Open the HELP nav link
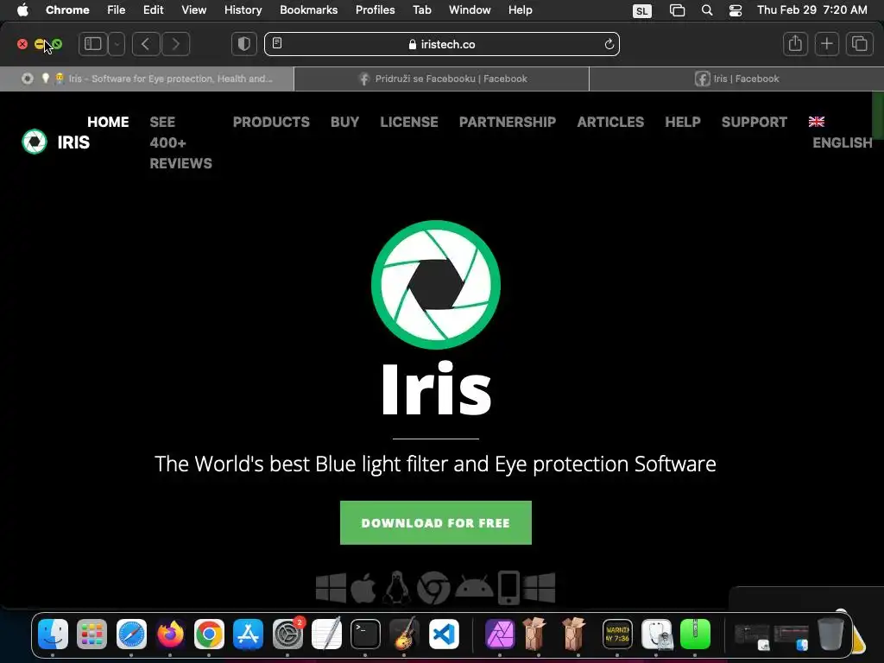Screen dimensions: 884x663 point(682,122)
